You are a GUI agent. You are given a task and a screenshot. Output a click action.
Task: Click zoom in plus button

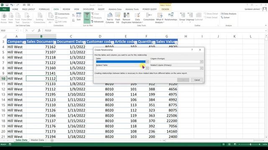260,145
